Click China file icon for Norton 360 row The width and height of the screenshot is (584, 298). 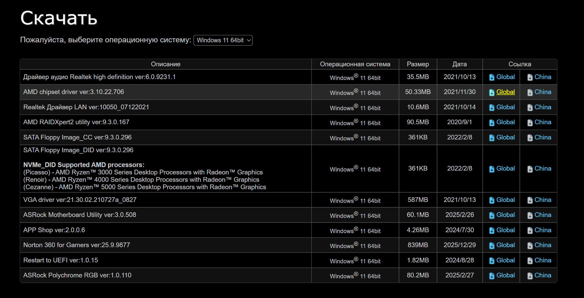click(530, 246)
